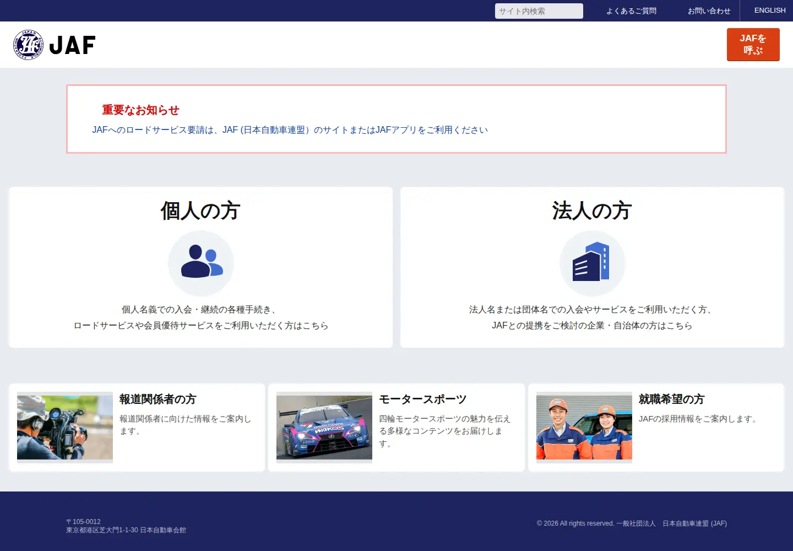Open the お問い合わせ contact link

(x=709, y=11)
